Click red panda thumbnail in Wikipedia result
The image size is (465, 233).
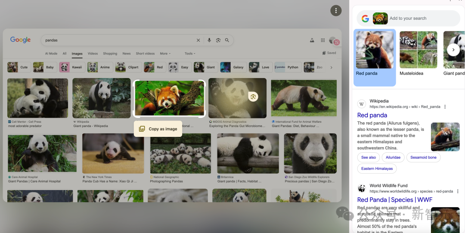tap(445, 137)
